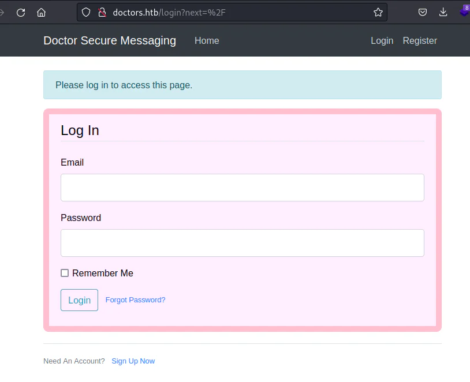Click the Email field label
The image size is (470, 382).
[72, 162]
